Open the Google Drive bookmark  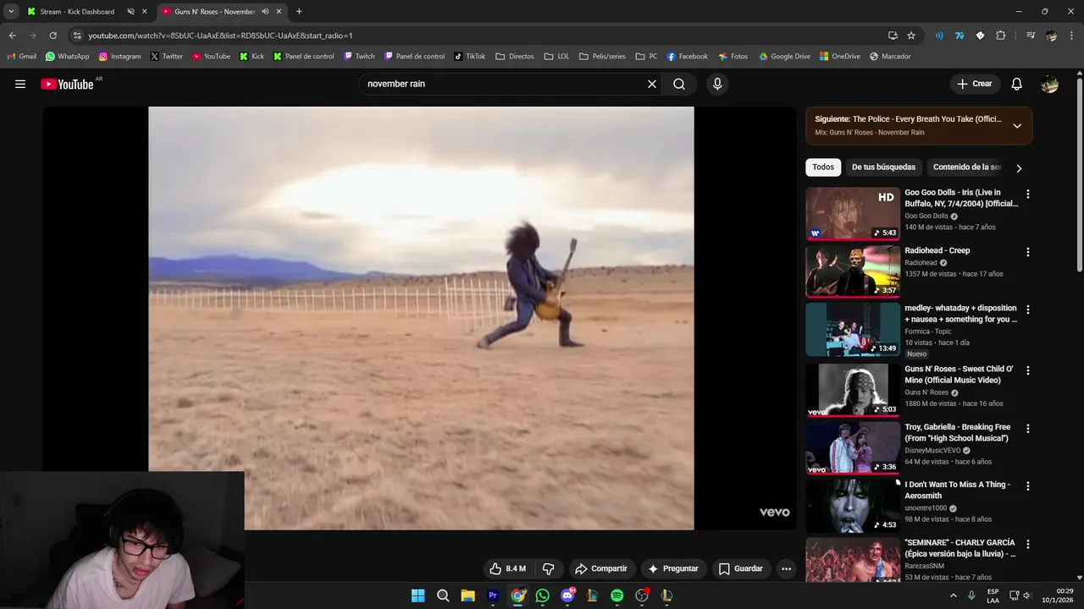[x=784, y=57]
